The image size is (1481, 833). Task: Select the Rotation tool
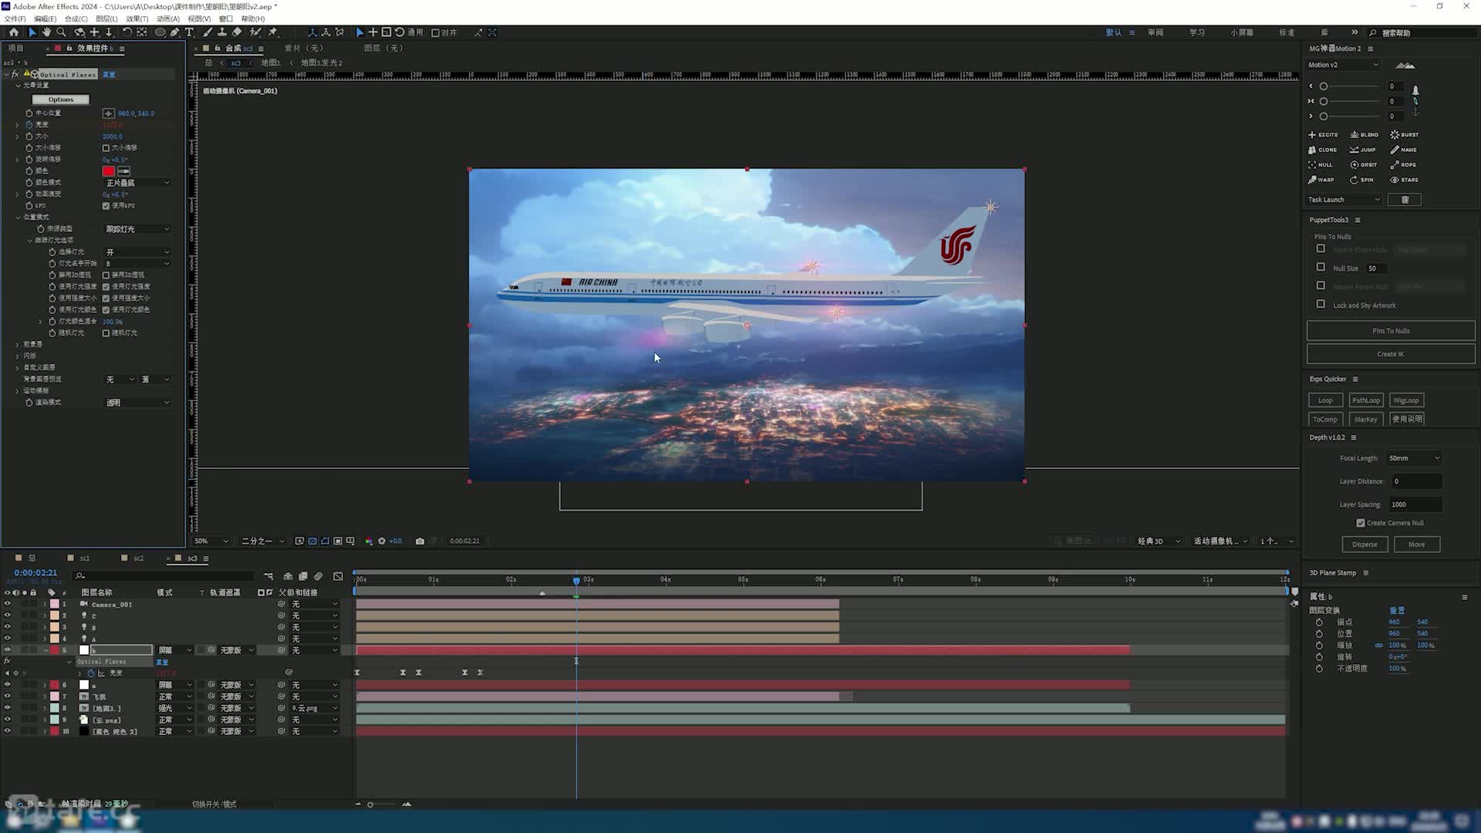tap(127, 32)
